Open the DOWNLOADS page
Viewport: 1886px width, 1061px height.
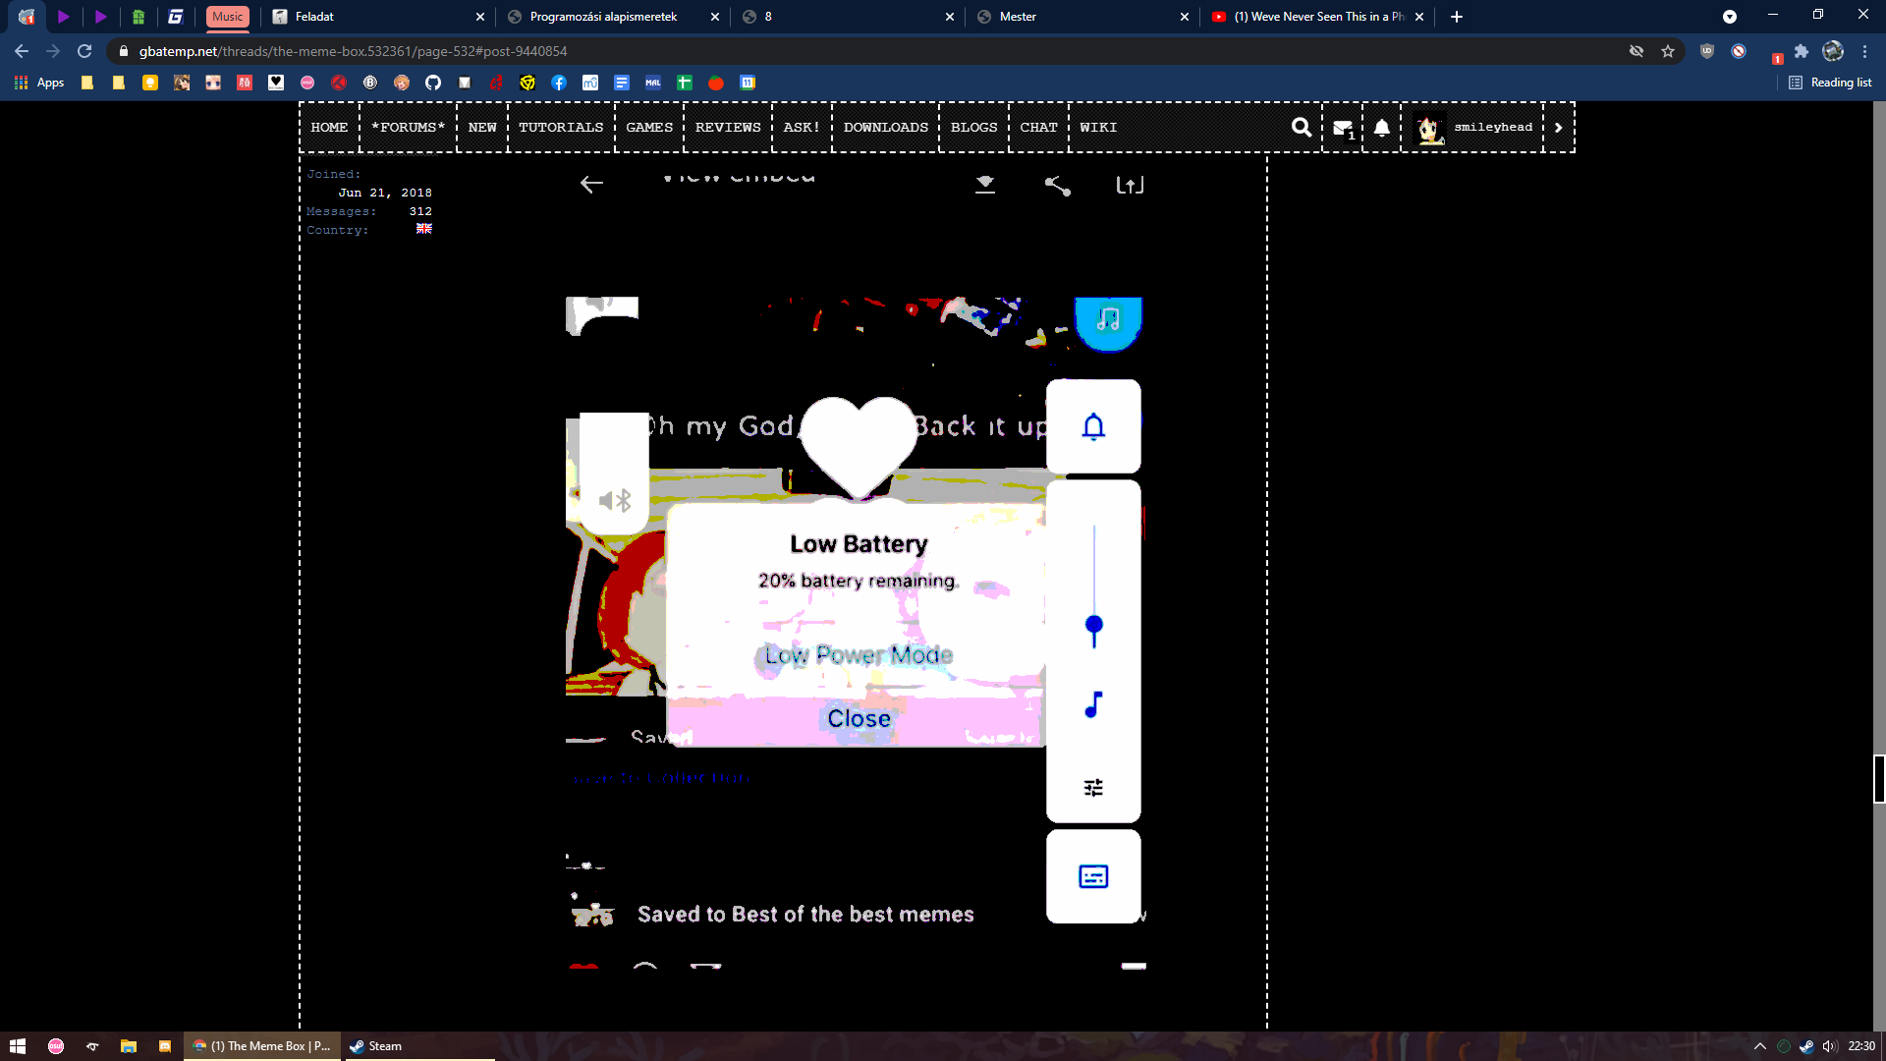point(886,127)
